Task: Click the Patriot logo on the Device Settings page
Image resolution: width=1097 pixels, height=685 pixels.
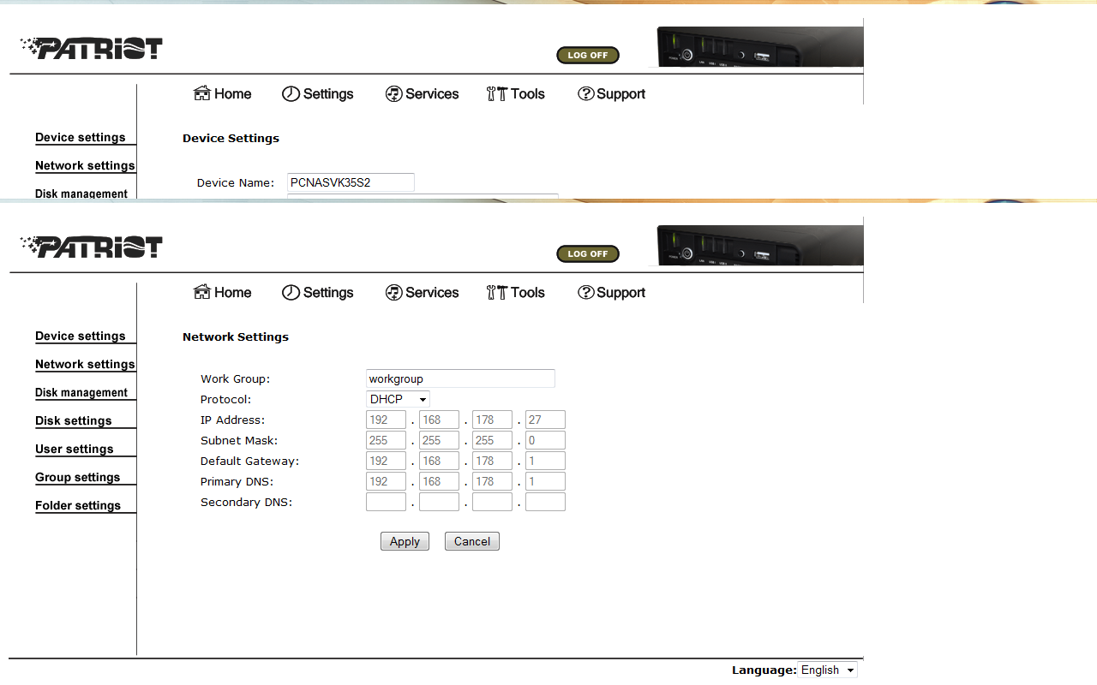Action: [92, 48]
